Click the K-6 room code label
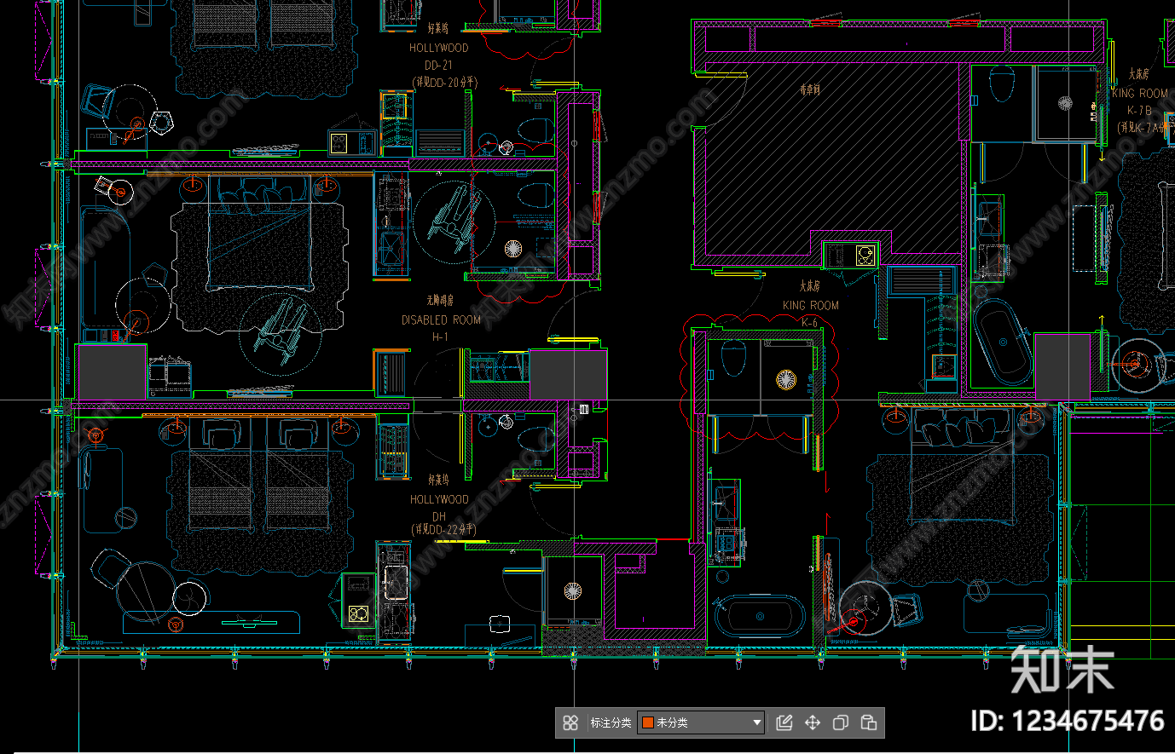Screen dimensions: 1175x754 point(810,322)
